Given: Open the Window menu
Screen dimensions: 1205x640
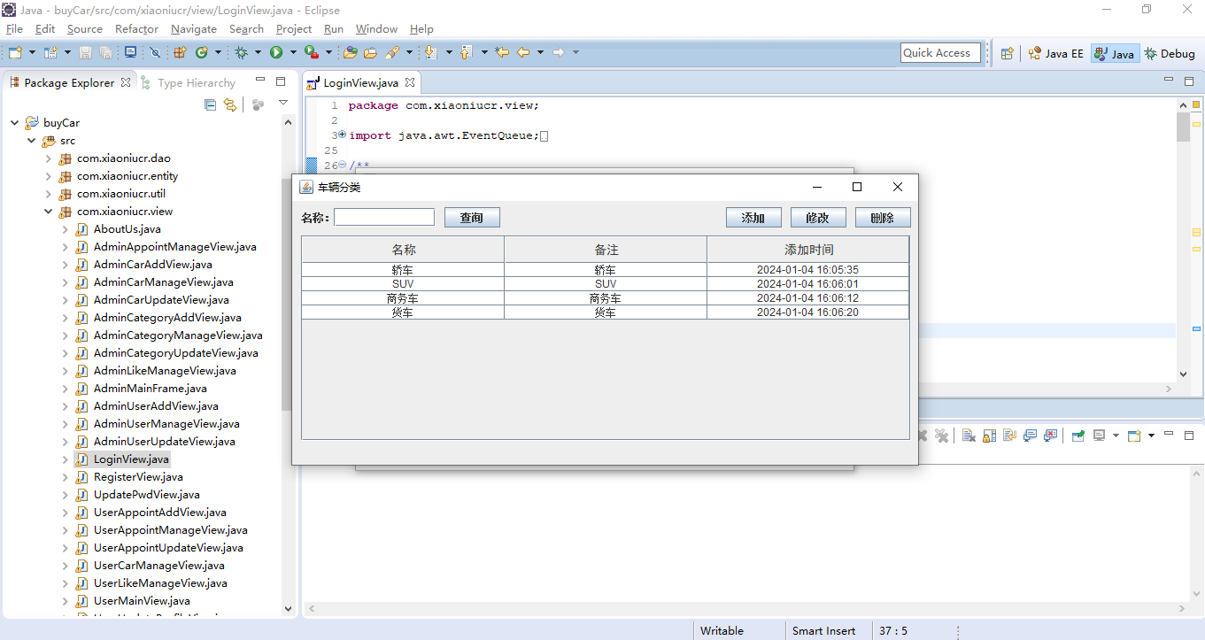Looking at the screenshot, I should tap(376, 28).
